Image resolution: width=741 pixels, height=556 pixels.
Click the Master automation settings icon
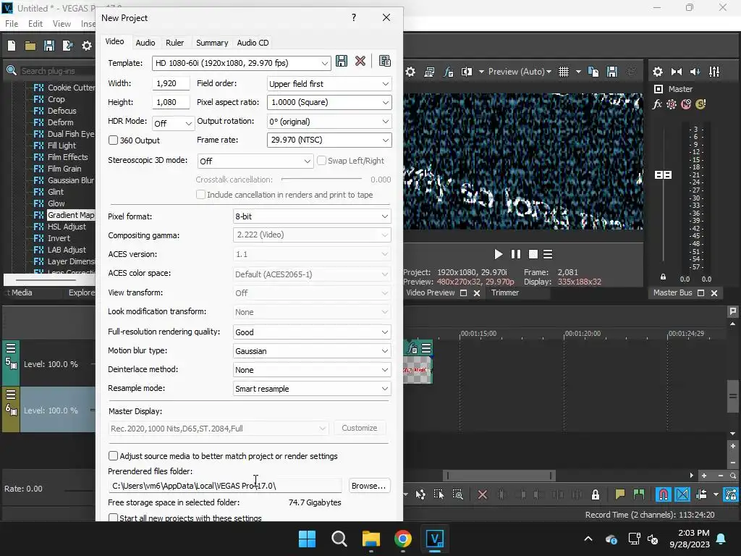[x=672, y=104]
